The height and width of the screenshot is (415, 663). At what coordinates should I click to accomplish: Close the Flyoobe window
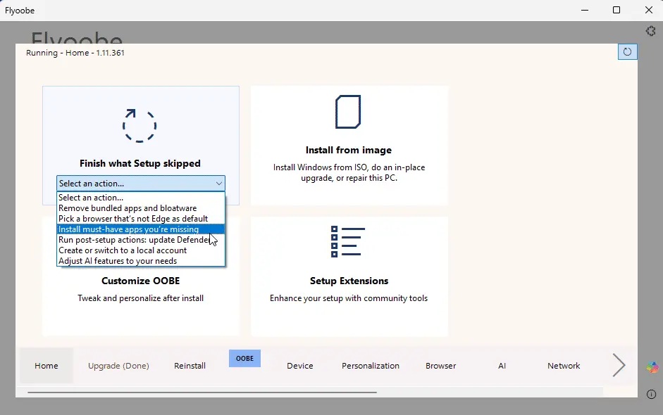coord(649,10)
